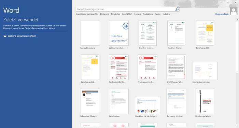Image resolution: width=239 pixels, height=128 pixels.
Task: Search the suggested term Ausbildung
Action: 148,14
